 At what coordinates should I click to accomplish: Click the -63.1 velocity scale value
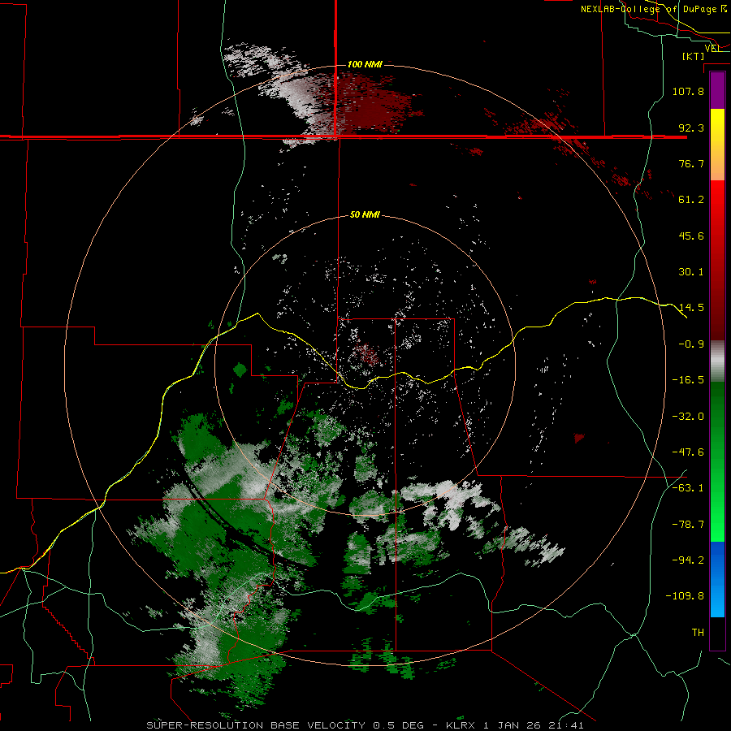(x=688, y=488)
